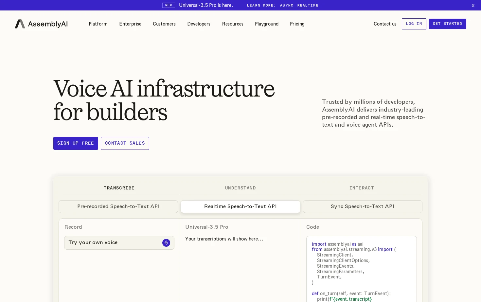Select Pre-recorded Speech-to-Text API

(118, 206)
